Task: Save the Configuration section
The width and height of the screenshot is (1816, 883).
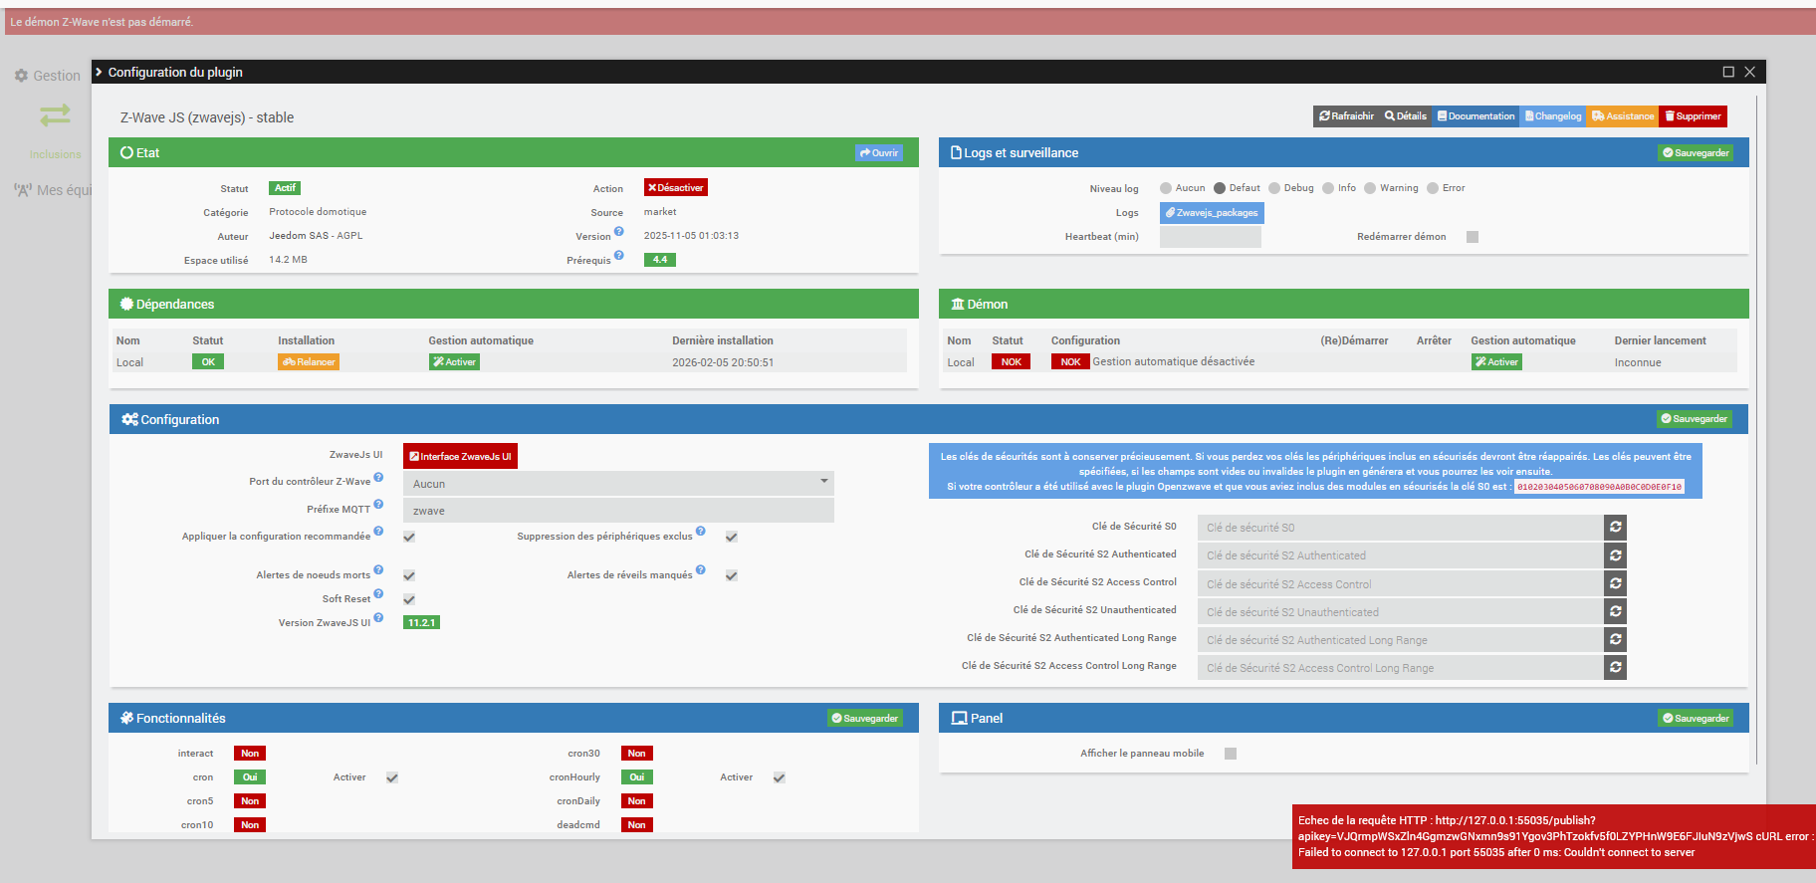Action: [1695, 419]
